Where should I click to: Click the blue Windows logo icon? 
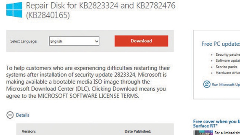[14, 10]
